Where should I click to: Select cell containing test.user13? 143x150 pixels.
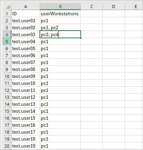point(26,104)
